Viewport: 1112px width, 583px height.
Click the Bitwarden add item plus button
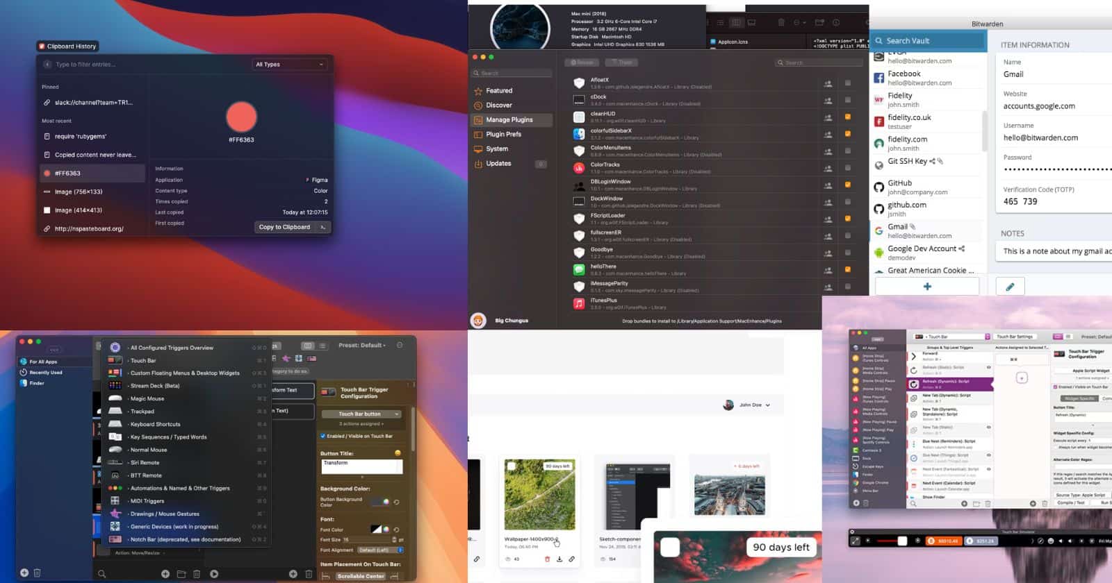click(927, 286)
